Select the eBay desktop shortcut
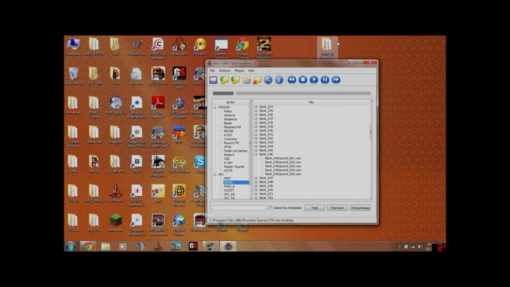 tap(158, 194)
